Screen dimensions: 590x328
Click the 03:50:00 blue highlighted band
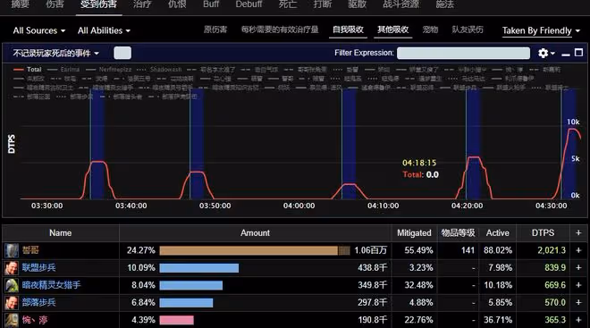[197, 145]
